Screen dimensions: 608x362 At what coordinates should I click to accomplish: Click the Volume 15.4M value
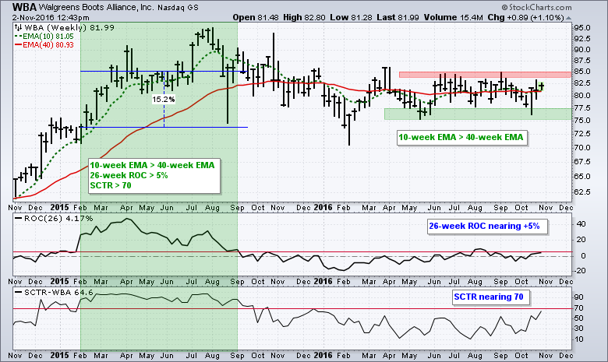click(454, 17)
